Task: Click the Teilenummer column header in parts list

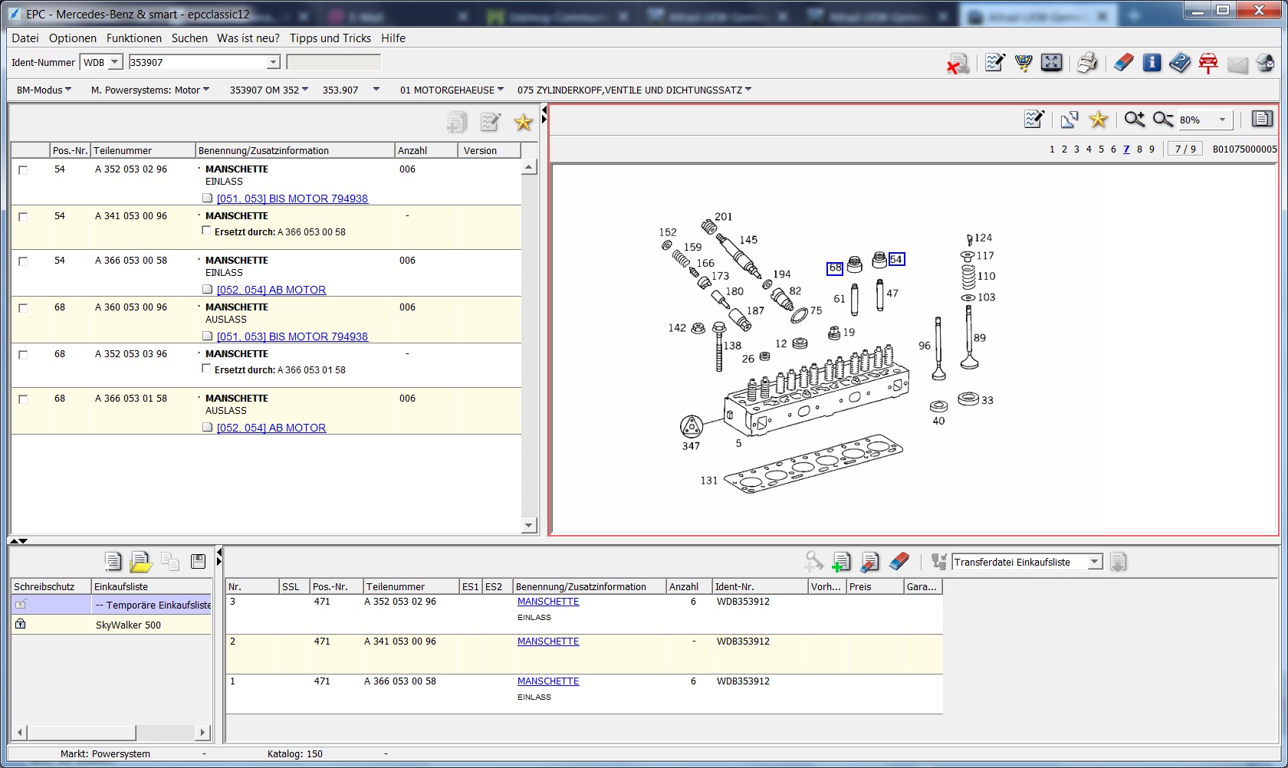Action: point(143,151)
